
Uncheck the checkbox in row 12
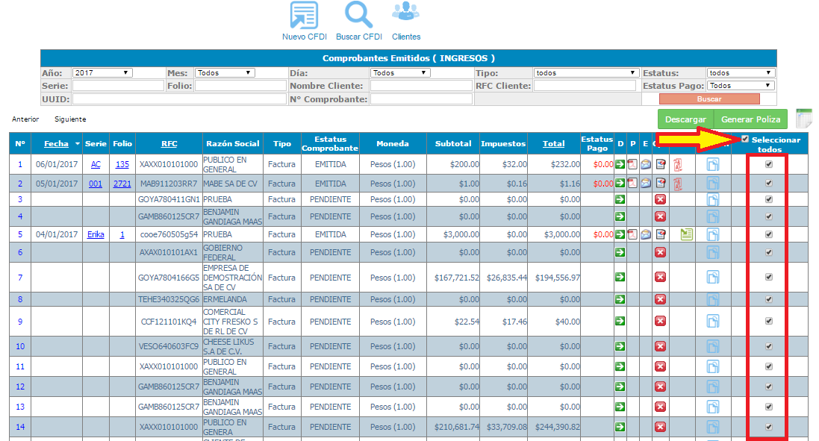click(x=769, y=387)
